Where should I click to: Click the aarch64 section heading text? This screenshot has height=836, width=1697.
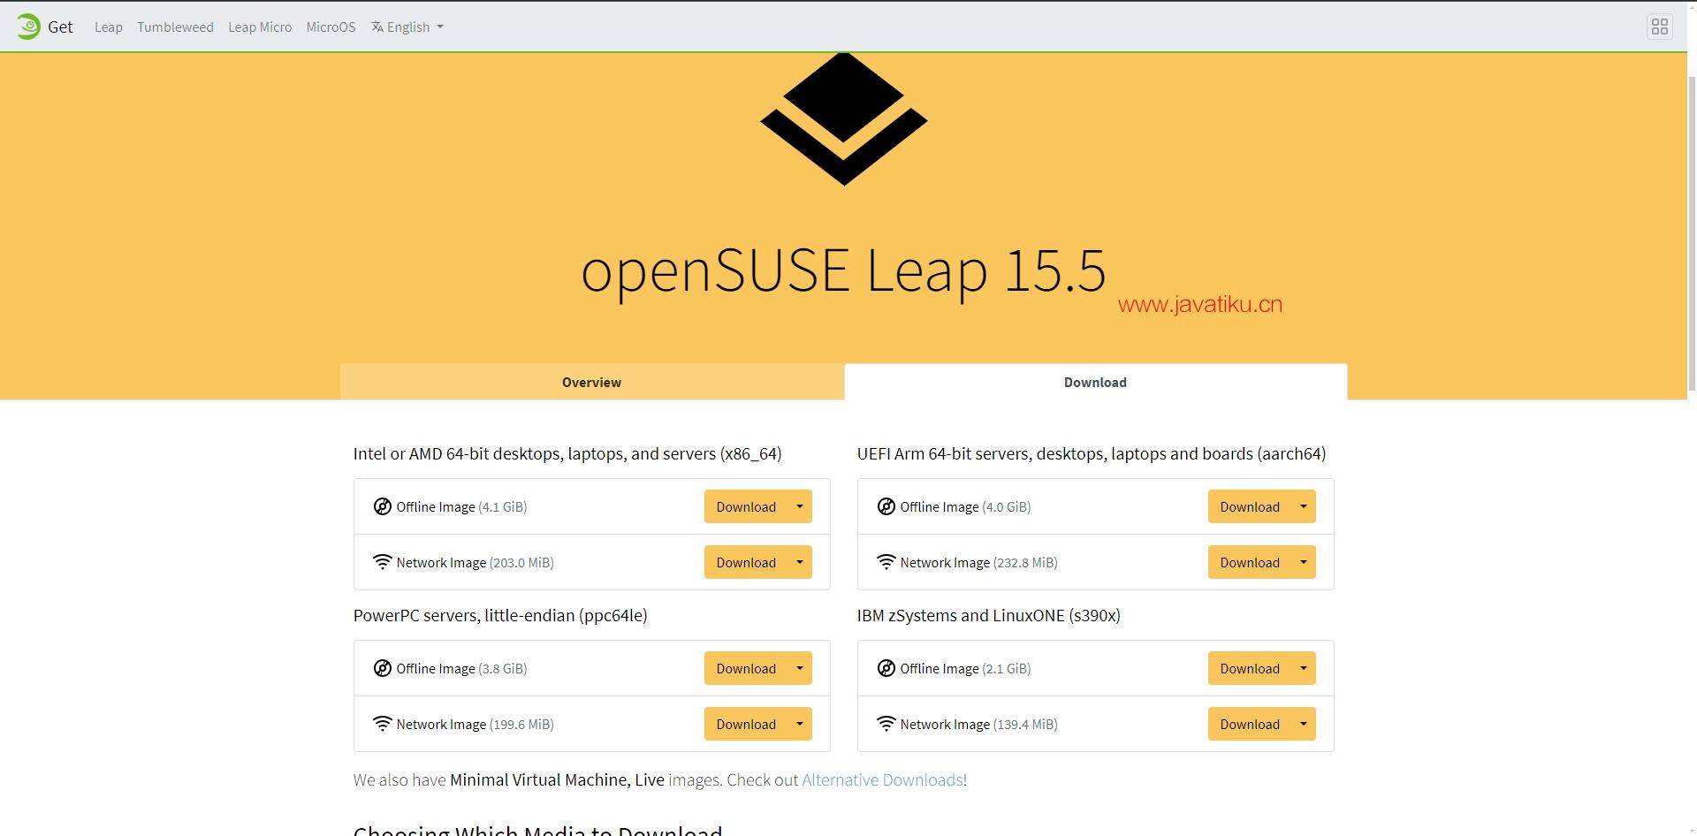1092,453
